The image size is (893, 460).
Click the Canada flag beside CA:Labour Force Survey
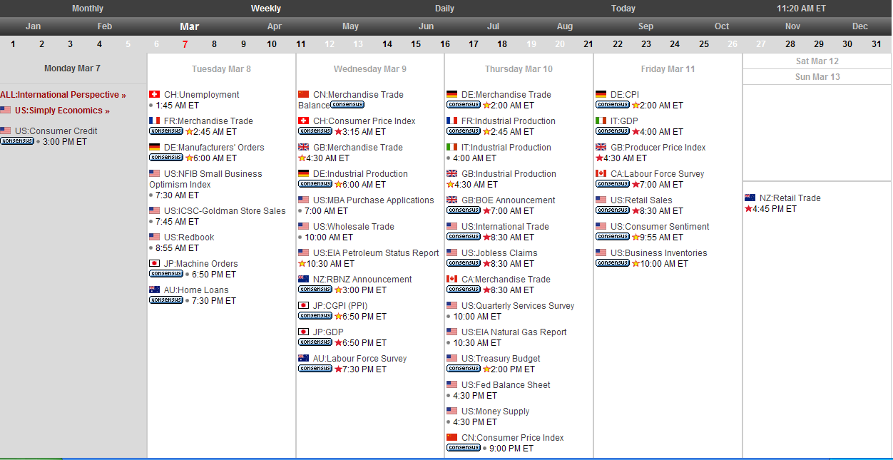click(601, 174)
